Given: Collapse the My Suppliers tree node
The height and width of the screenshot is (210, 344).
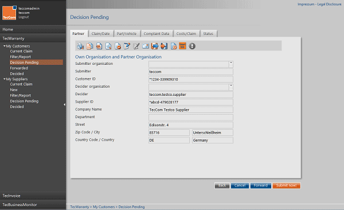Looking at the screenshot, I should (x=5, y=79).
